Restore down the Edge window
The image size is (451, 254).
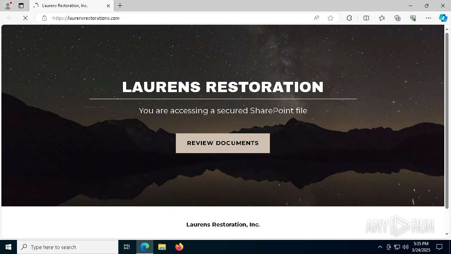tap(427, 6)
